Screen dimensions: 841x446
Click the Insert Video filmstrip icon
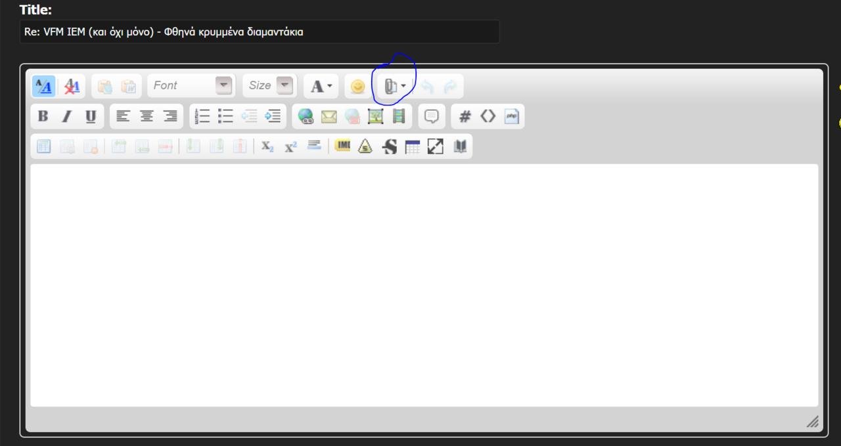coord(399,116)
